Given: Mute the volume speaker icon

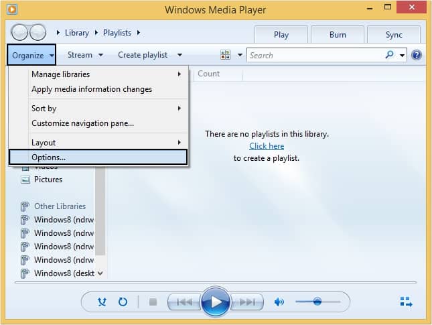Looking at the screenshot, I should 279,302.
